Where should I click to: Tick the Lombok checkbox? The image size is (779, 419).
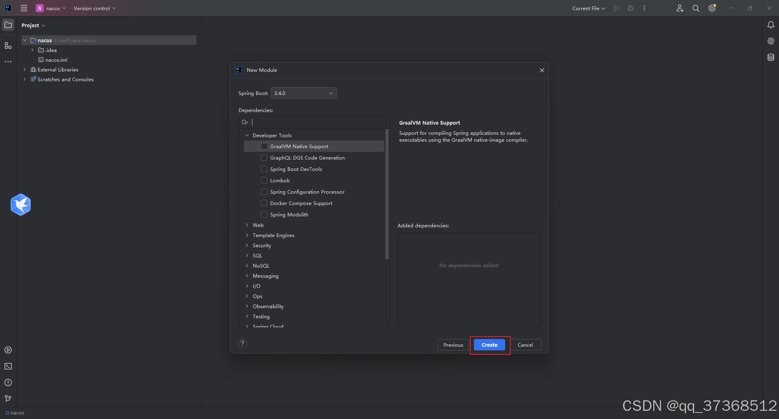[x=264, y=180]
